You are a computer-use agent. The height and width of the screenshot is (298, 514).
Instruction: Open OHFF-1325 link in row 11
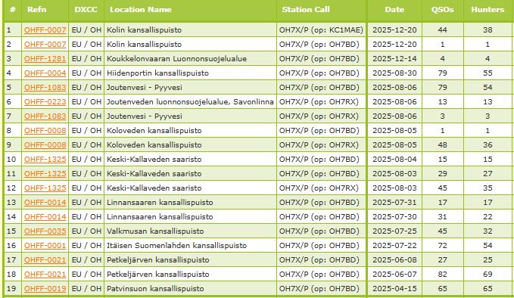pos(45,173)
